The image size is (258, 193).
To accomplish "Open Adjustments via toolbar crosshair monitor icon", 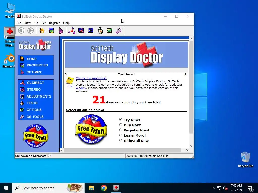I will 91,30.
